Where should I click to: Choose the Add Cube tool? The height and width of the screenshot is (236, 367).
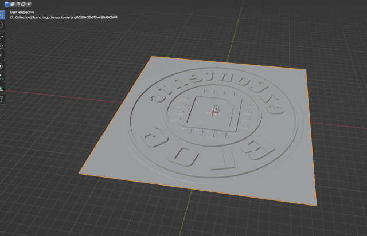pos(2,99)
